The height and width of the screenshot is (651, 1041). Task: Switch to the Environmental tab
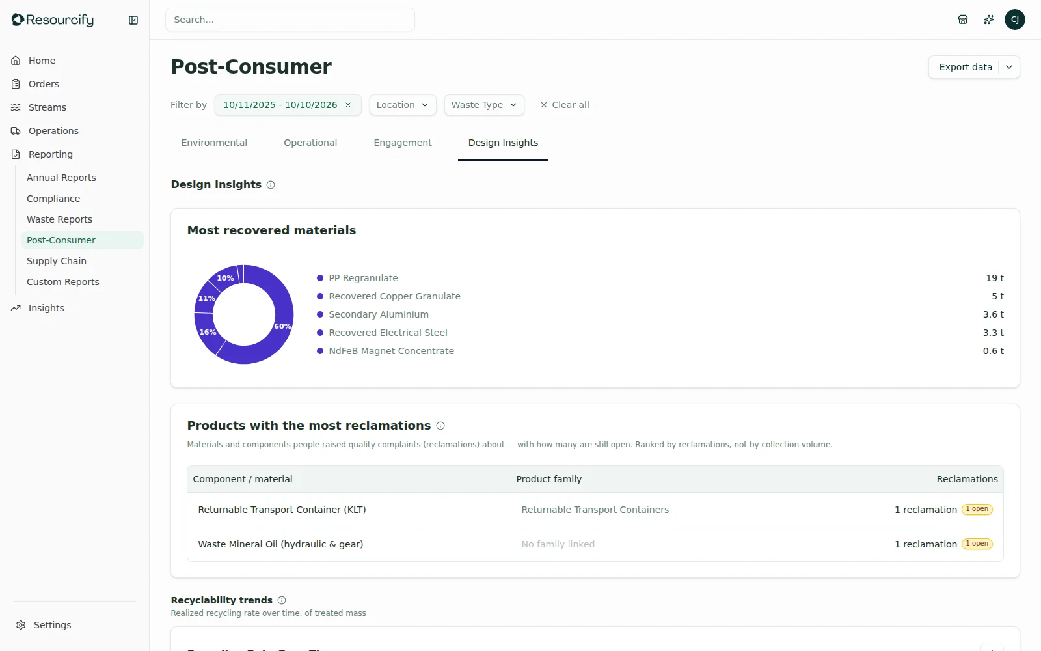tap(214, 143)
